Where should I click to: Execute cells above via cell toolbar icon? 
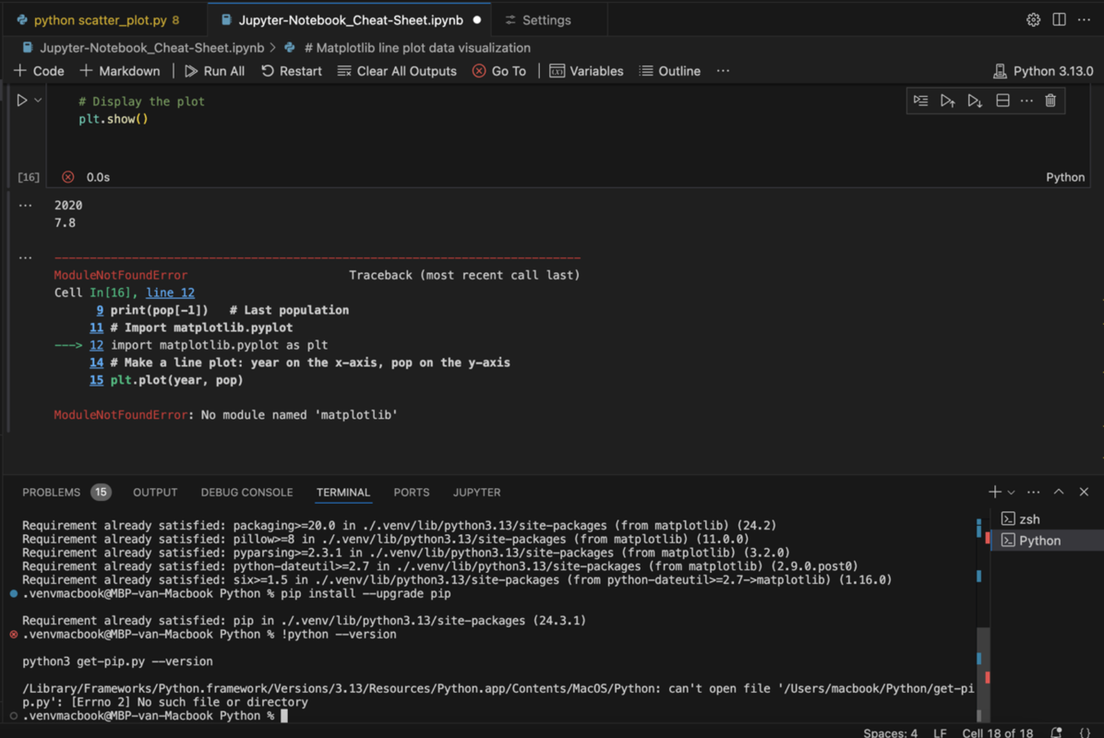pyautogui.click(x=947, y=101)
